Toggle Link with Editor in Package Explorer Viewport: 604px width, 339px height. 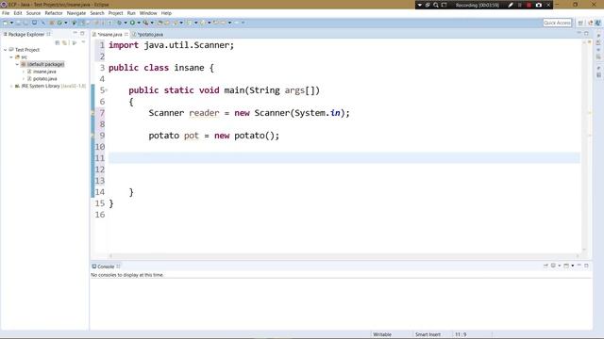pos(65,42)
